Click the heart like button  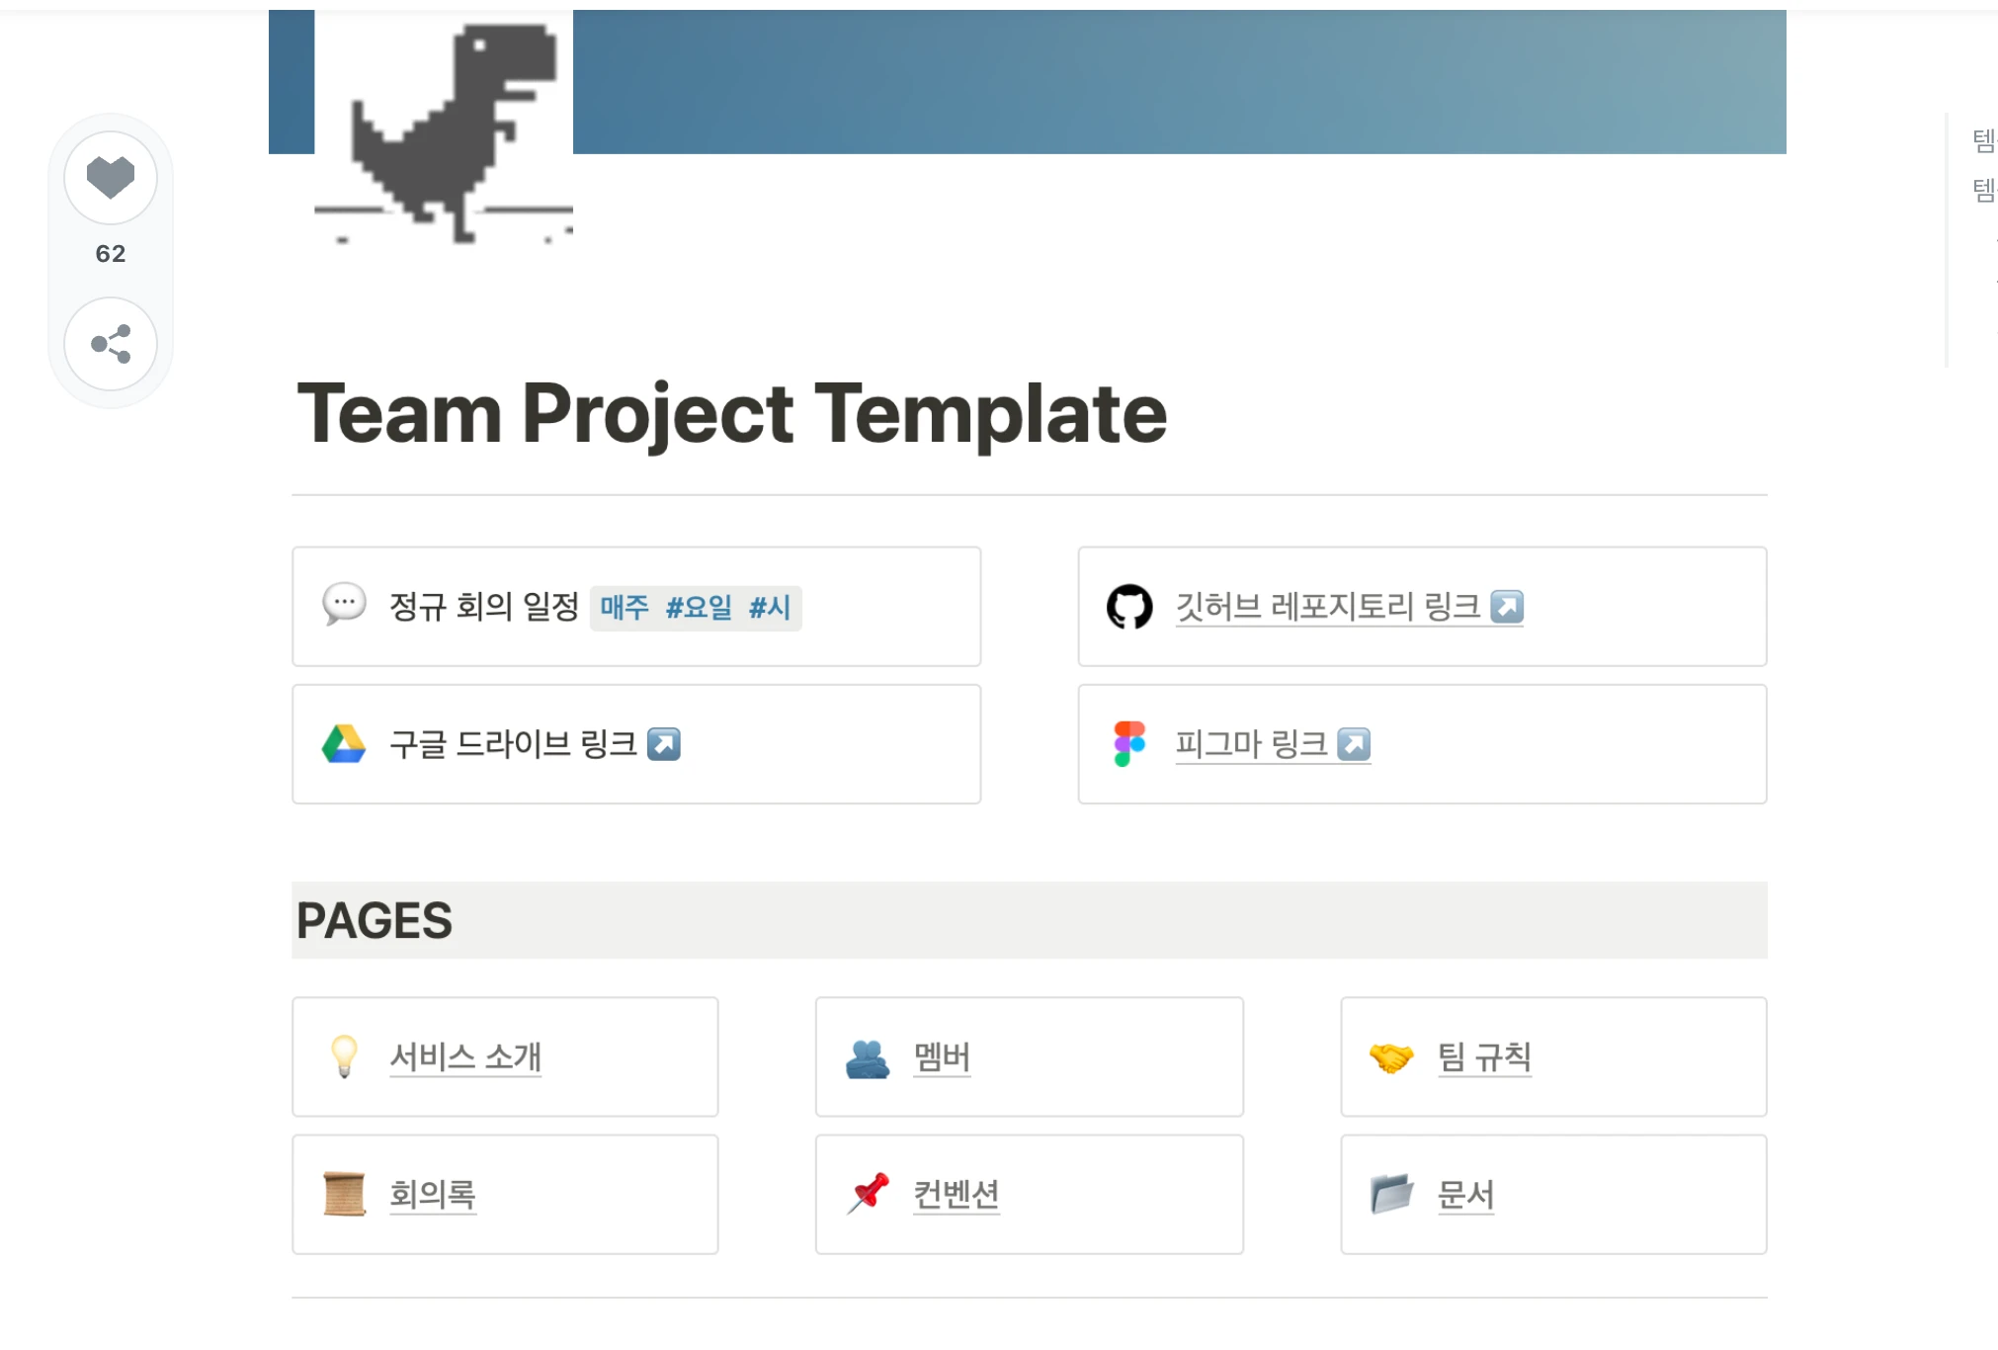(x=111, y=178)
